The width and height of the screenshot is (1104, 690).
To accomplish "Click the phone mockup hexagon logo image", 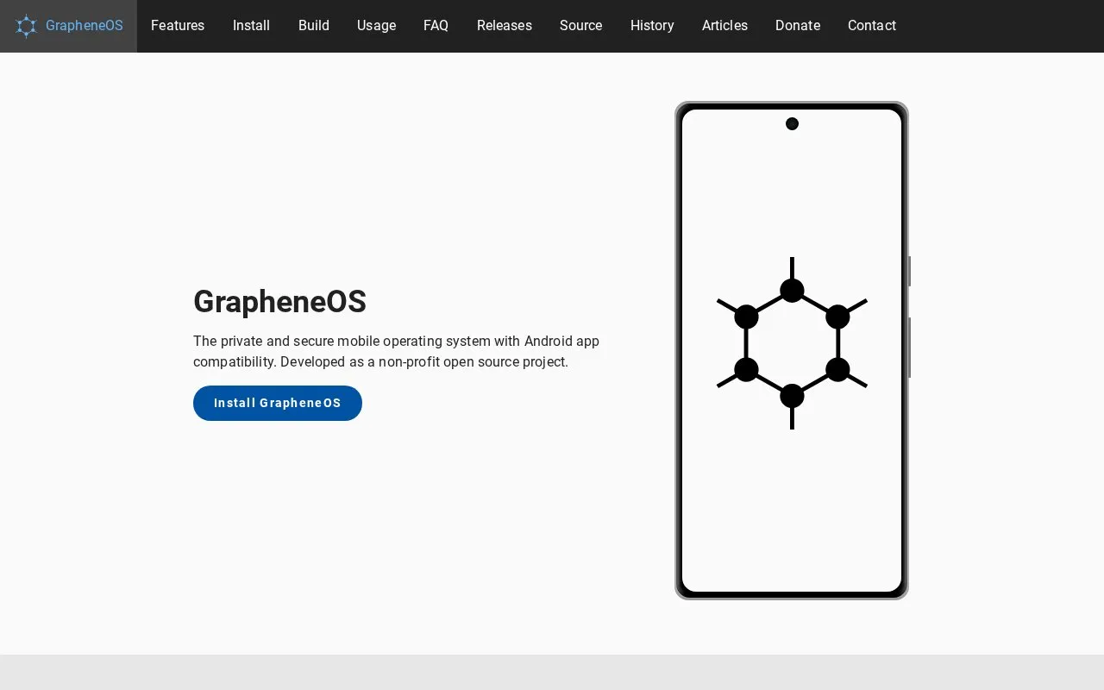I will [792, 343].
